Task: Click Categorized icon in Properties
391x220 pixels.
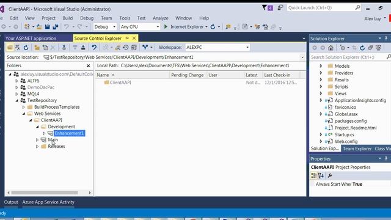Action: point(313,175)
